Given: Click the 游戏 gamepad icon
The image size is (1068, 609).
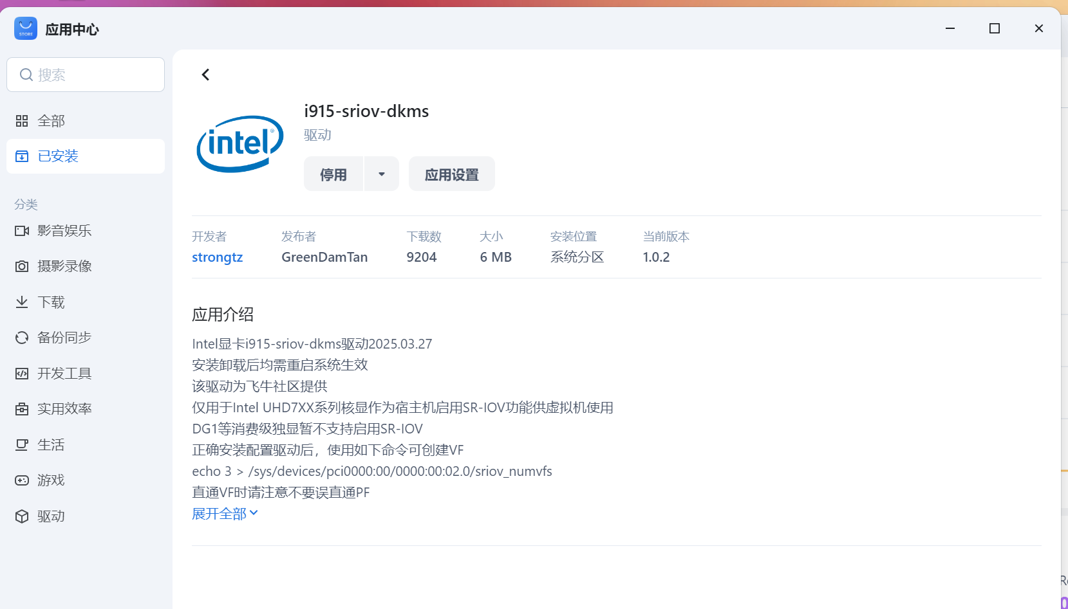Looking at the screenshot, I should 22,480.
